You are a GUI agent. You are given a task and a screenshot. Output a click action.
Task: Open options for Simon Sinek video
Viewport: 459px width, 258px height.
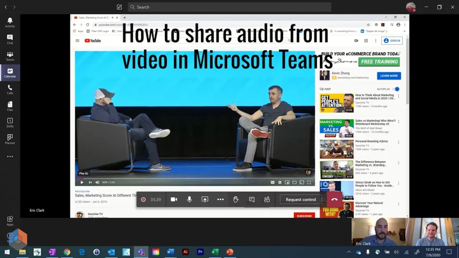click(x=398, y=184)
